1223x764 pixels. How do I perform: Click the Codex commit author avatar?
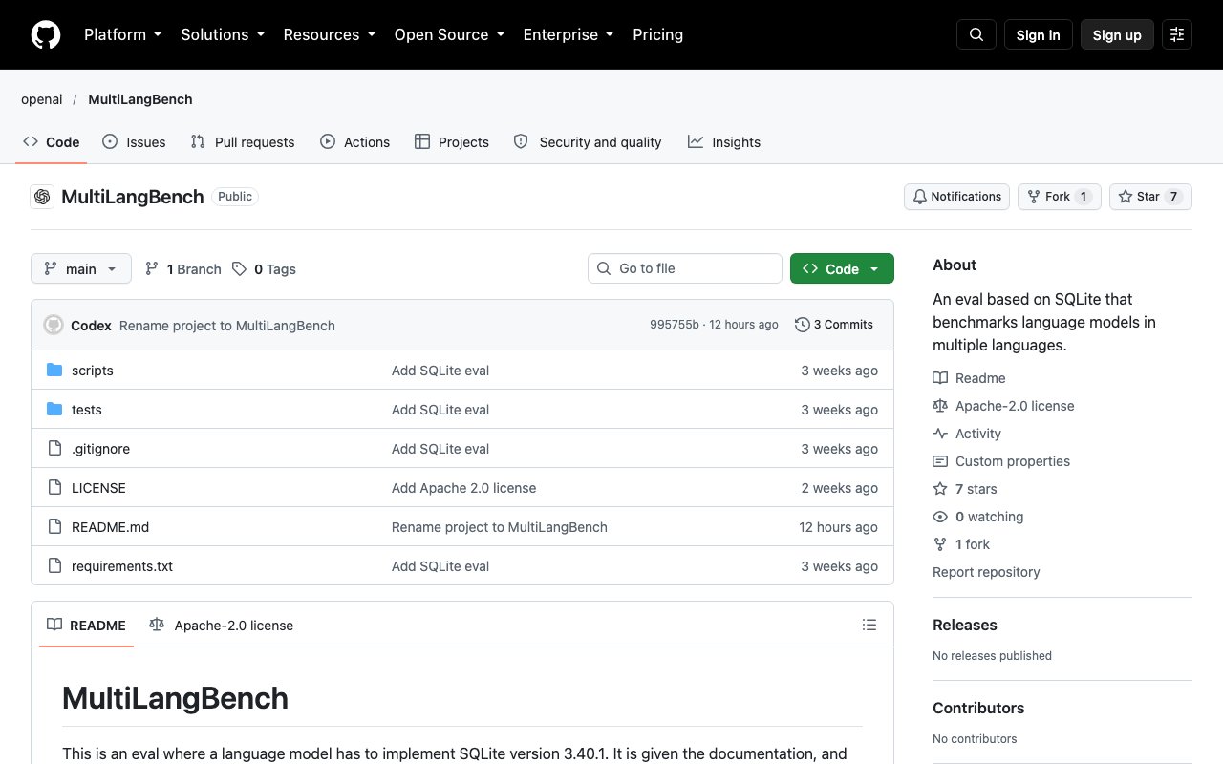point(54,325)
